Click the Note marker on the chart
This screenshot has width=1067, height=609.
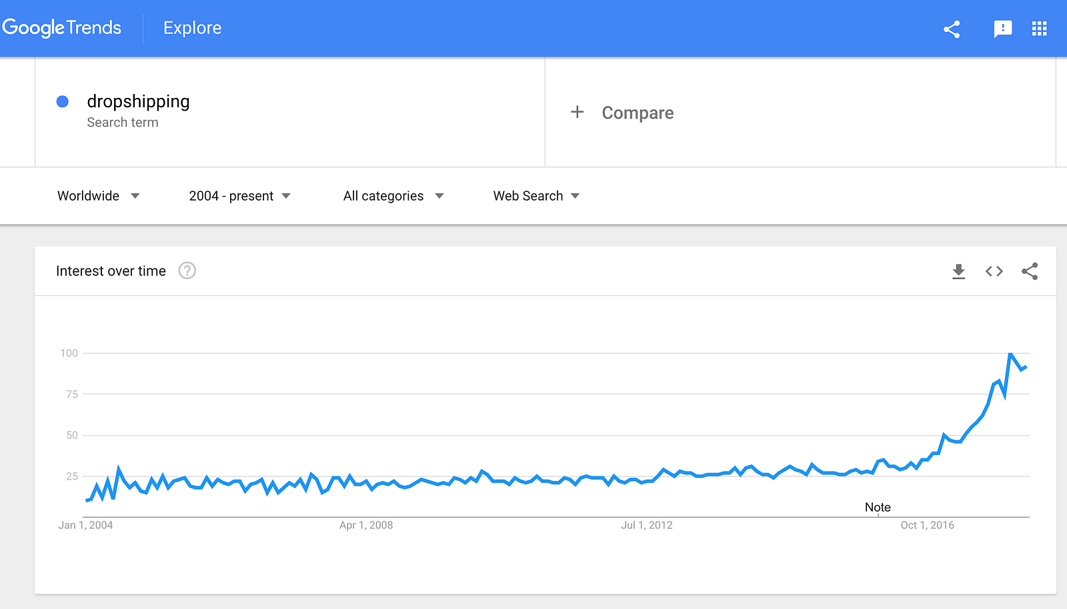[x=878, y=507]
